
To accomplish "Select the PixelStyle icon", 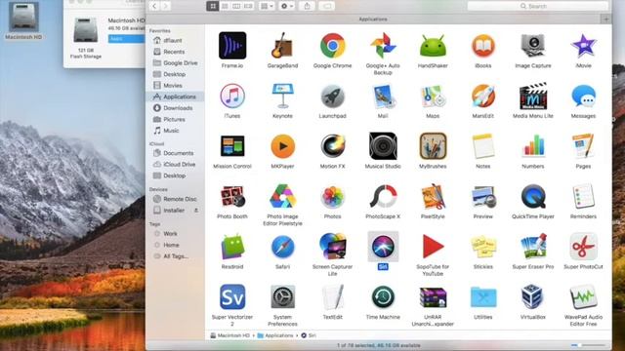I will 433,197.
